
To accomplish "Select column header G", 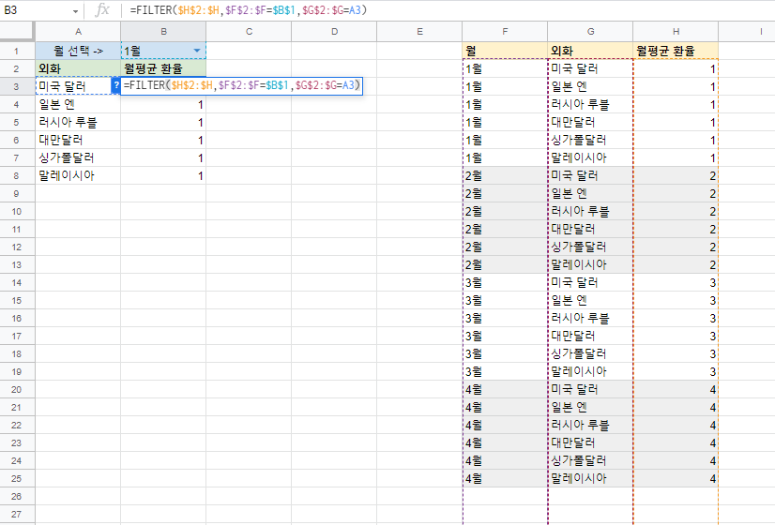I will [x=590, y=32].
